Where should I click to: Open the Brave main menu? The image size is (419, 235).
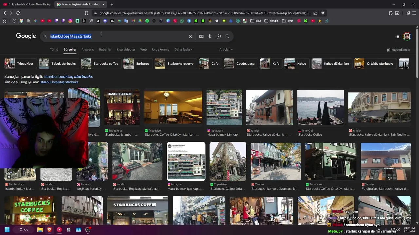(x=414, y=13)
